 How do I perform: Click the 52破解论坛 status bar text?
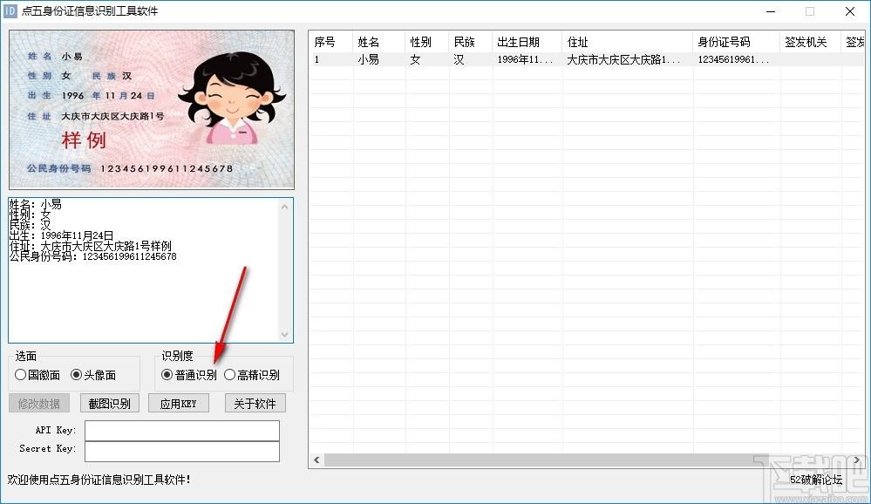pos(816,480)
